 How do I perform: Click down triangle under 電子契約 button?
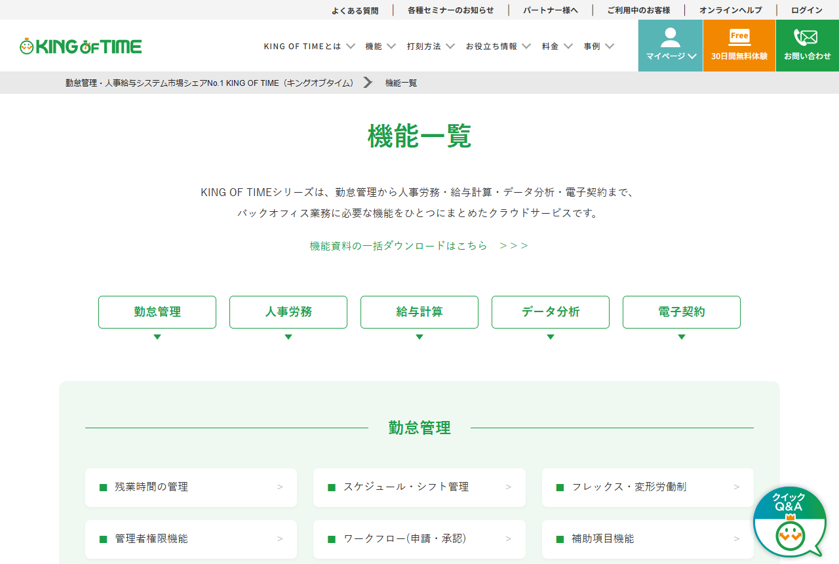pyautogui.click(x=682, y=337)
